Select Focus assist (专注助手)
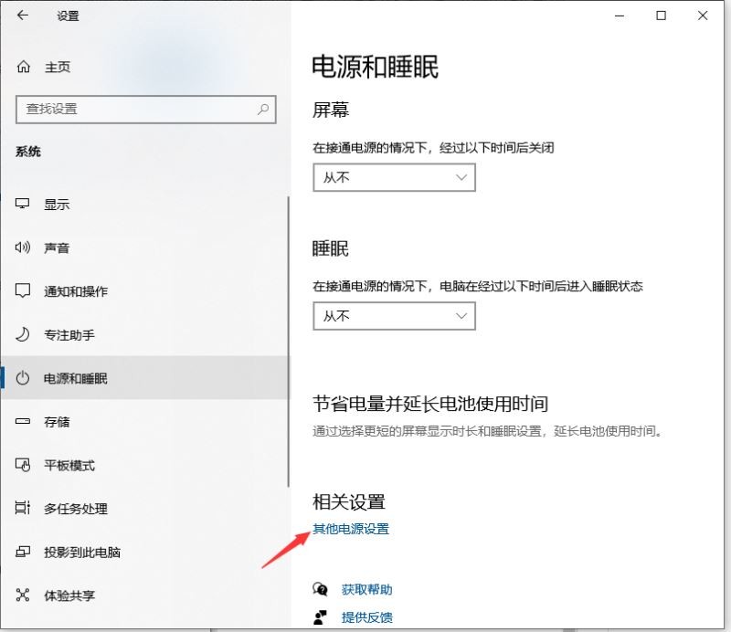The image size is (731, 632). tap(22, 334)
